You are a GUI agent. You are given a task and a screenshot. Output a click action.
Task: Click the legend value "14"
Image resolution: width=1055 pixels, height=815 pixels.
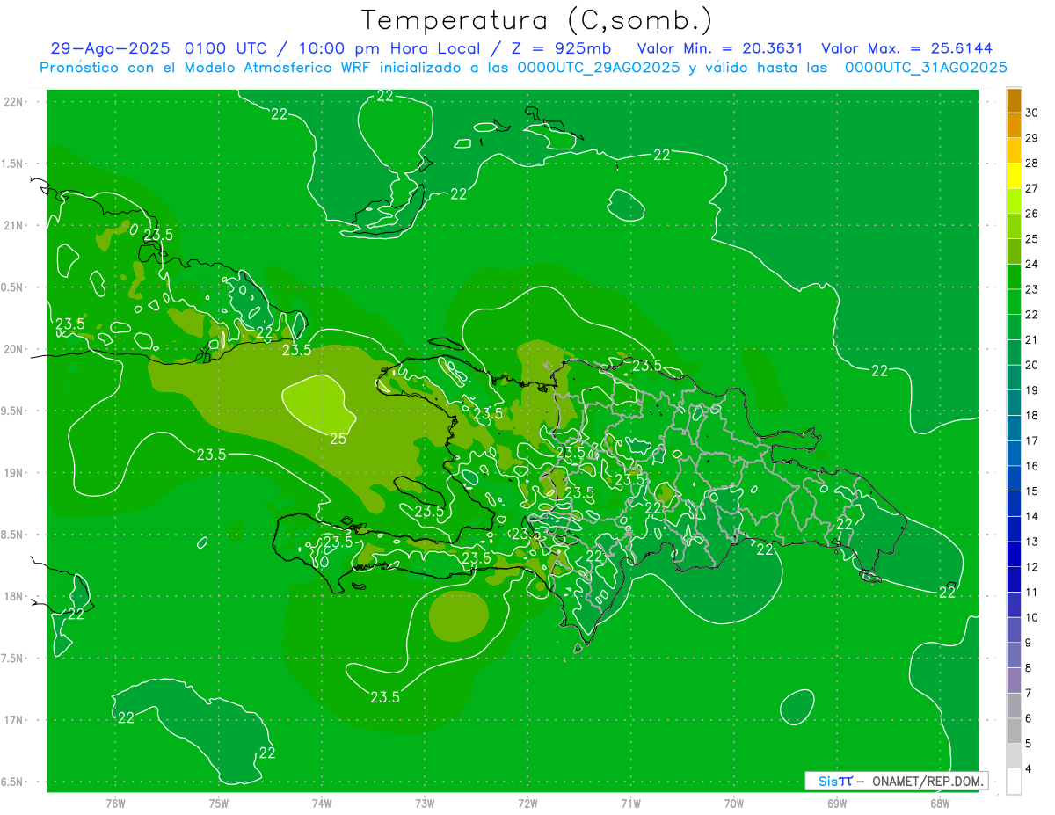(x=1032, y=516)
